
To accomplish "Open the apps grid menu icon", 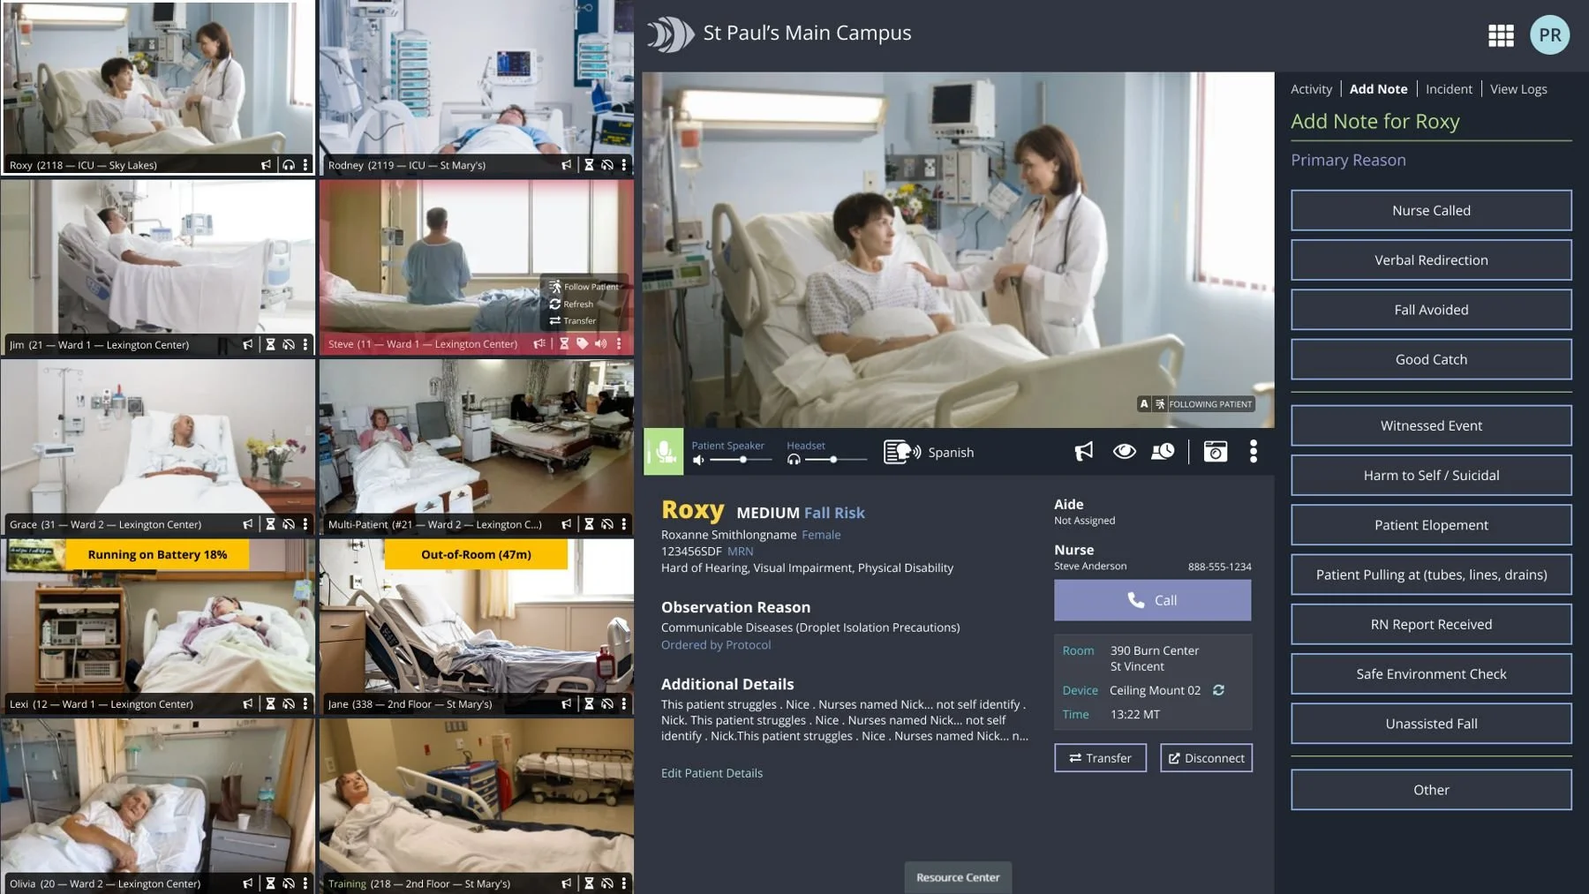I will (1501, 35).
